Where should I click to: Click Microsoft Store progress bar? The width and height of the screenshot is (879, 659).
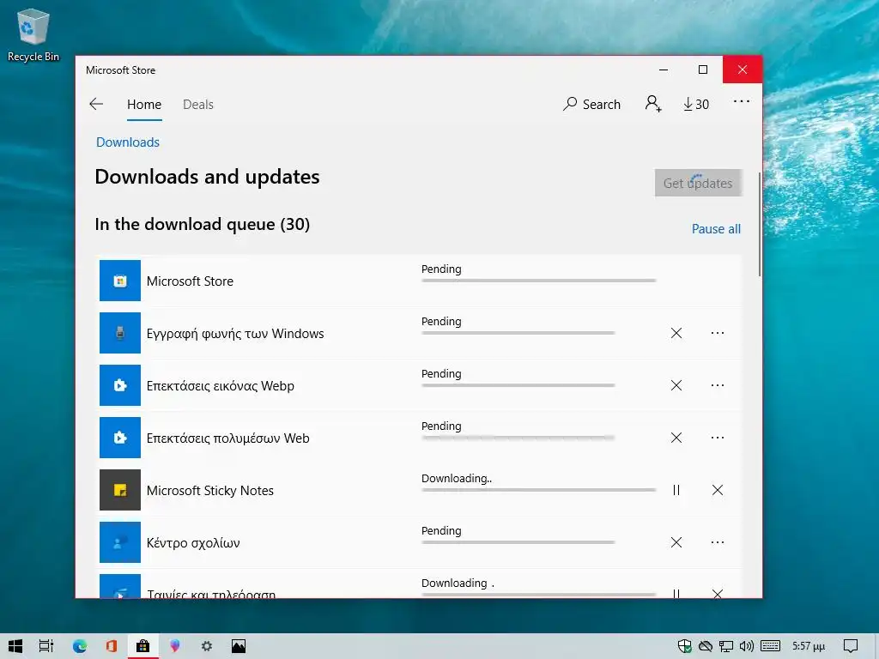[x=539, y=281]
